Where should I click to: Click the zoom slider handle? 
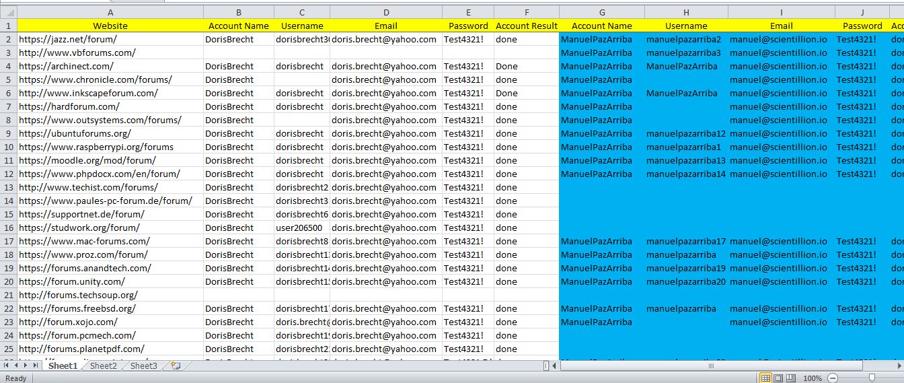pyautogui.click(x=872, y=378)
